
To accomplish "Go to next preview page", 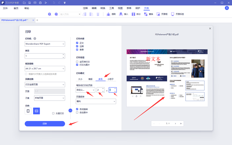I will point(175,124).
